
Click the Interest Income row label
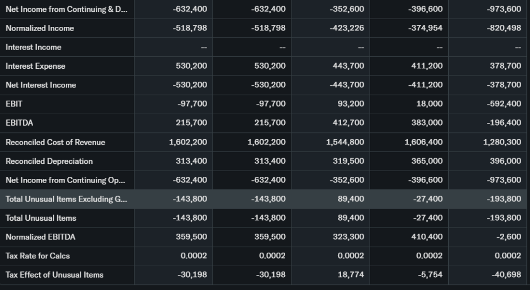34,47
